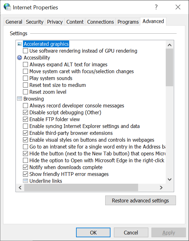
Task: Uncheck Enable FTP folder view
Action: (x=25, y=119)
